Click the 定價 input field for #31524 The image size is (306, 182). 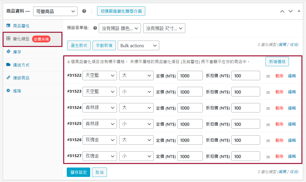coord(190,108)
